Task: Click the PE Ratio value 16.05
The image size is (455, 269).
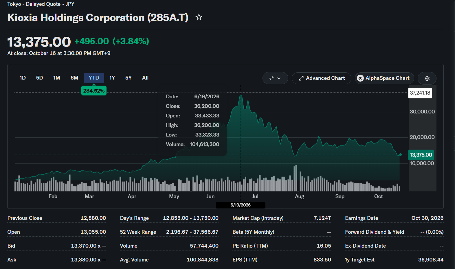Action: [x=324, y=246]
